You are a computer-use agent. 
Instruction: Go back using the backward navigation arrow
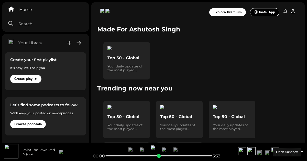(102, 11)
